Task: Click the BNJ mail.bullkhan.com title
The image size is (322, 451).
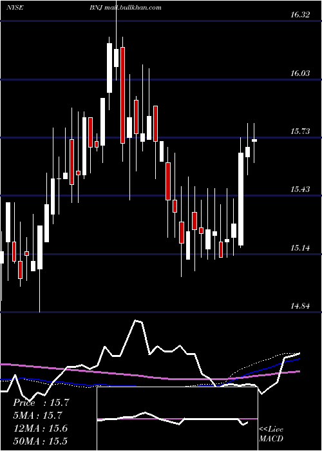Action: [x=126, y=8]
